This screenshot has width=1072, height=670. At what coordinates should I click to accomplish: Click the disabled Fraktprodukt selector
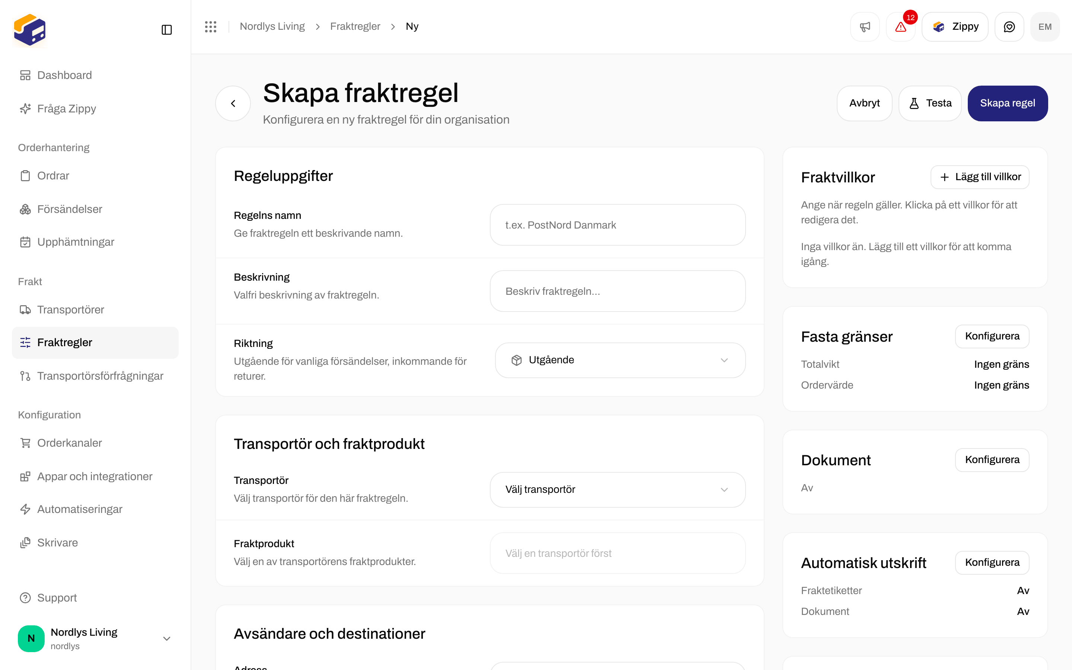(x=618, y=553)
